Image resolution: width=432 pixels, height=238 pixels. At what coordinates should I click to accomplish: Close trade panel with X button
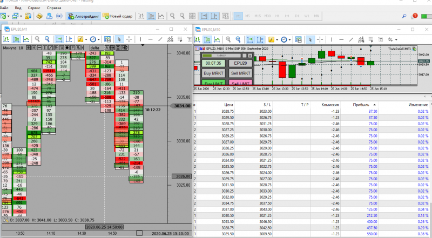[250, 56]
